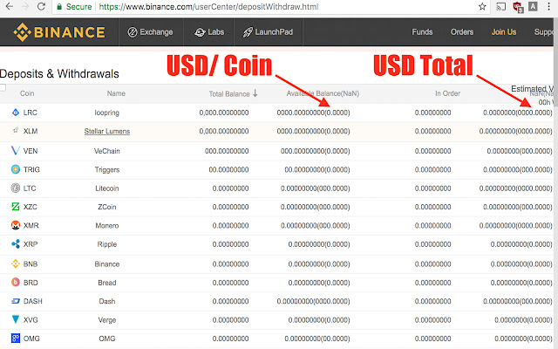Click the Available Balance column header

point(323,93)
